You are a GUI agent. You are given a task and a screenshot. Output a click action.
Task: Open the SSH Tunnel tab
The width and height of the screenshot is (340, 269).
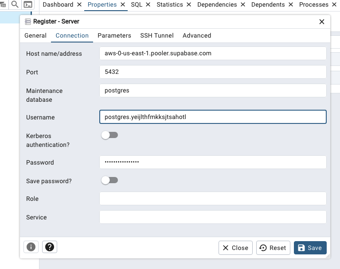coord(157,35)
